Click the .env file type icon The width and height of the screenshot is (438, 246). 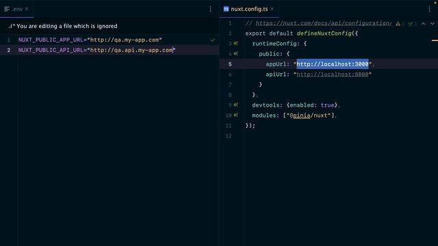click(7, 9)
